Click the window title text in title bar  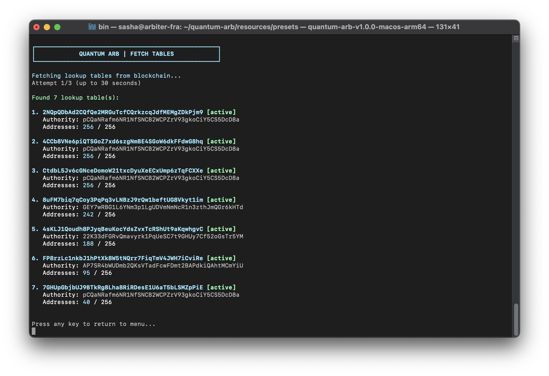coord(279,27)
